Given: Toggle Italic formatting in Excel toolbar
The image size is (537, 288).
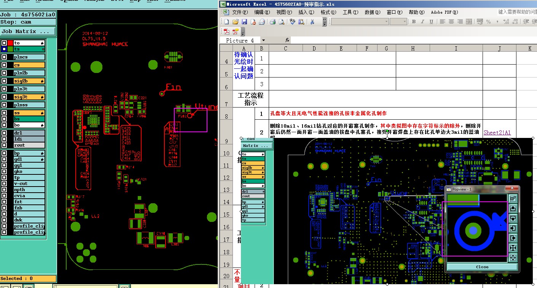Looking at the screenshot, I should (422, 22).
